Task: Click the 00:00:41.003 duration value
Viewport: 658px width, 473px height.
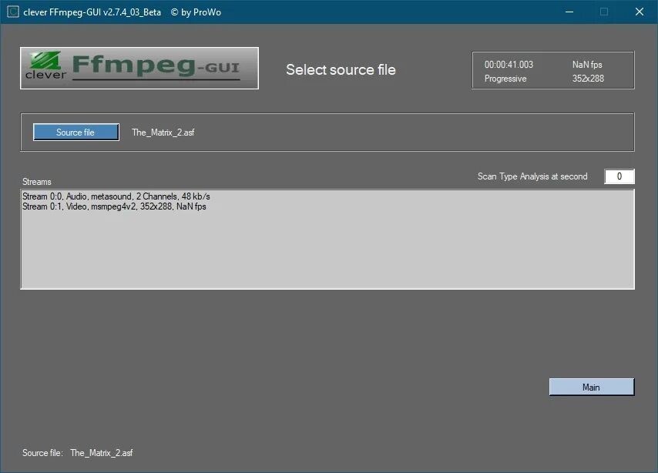Action: coord(509,65)
